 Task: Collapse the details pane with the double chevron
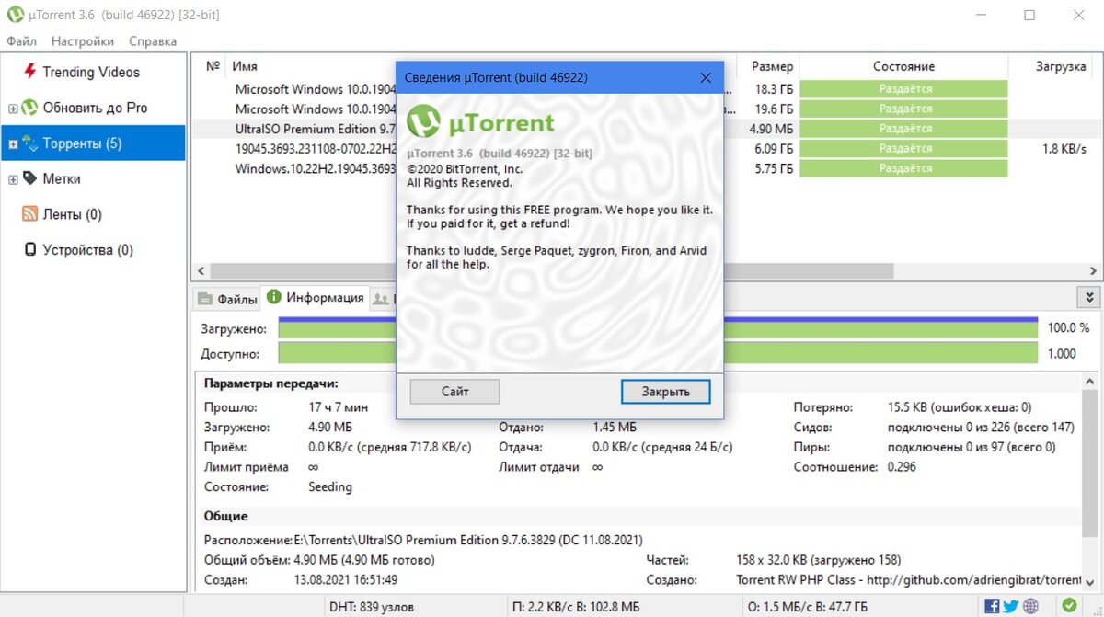tap(1089, 297)
